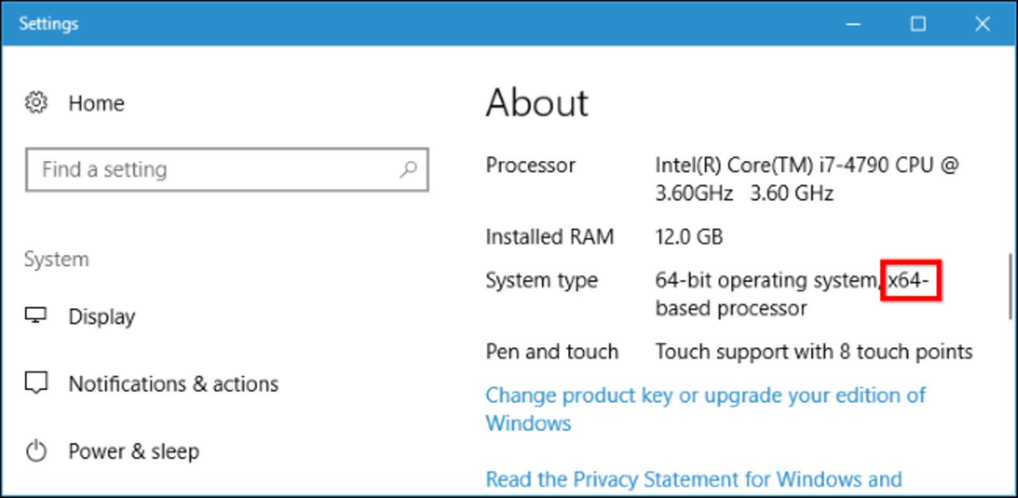Viewport: 1018px width, 498px height.
Task: Open Notifications & actions settings
Action: [173, 383]
